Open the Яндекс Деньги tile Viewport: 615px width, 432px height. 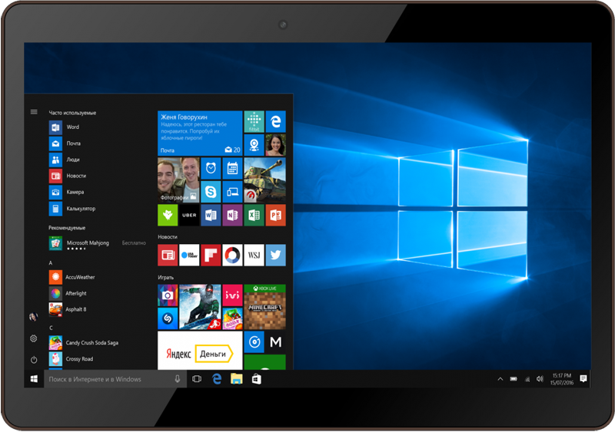click(200, 351)
